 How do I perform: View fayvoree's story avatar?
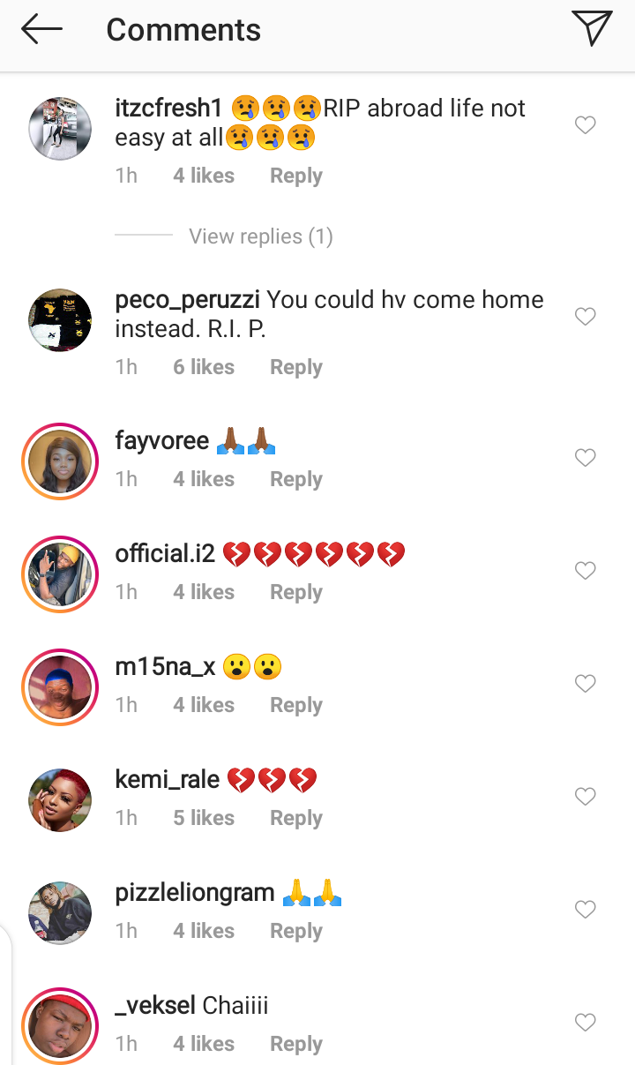(x=60, y=461)
